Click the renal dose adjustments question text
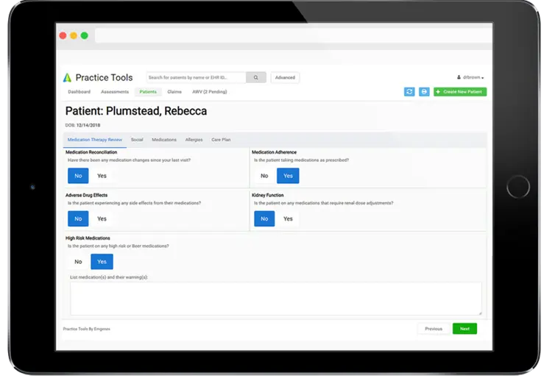Screen dimensions: 544x378 point(324,203)
